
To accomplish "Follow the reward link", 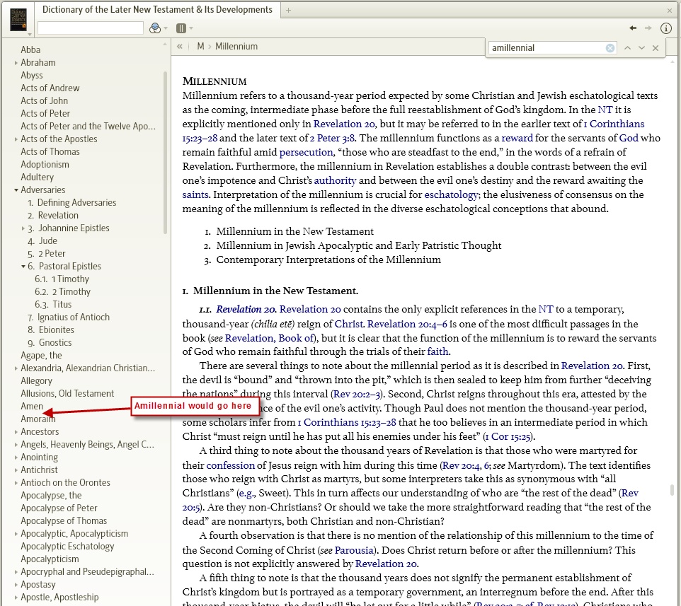I will coord(517,139).
